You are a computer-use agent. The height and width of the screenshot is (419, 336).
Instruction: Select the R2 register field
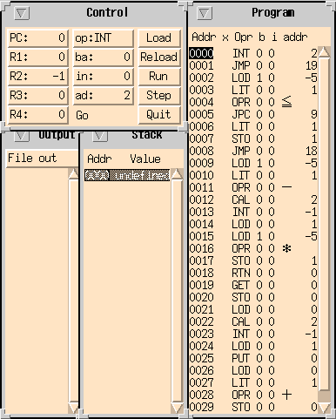[x=37, y=76]
